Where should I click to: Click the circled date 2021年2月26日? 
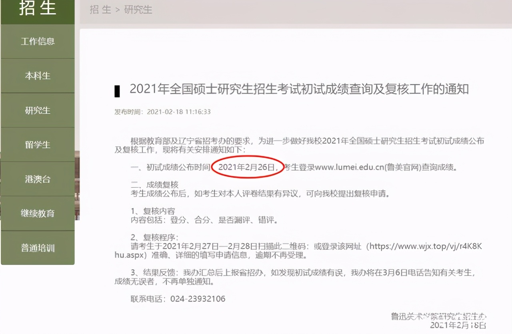coord(247,167)
